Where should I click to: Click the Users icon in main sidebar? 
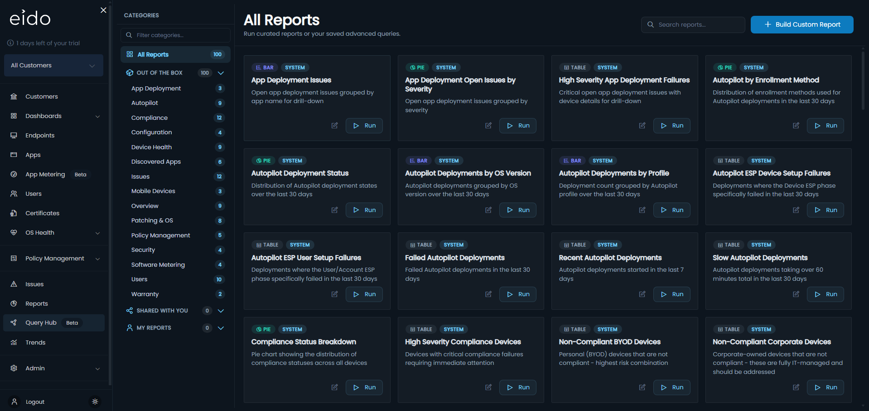point(14,194)
